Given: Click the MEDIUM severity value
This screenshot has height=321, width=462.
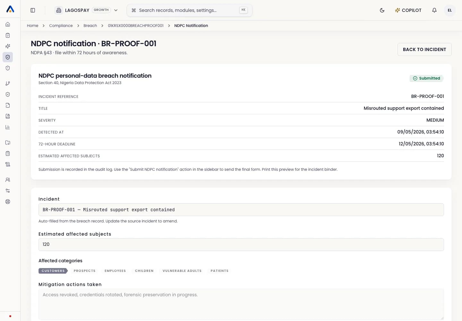Looking at the screenshot, I should (435, 120).
